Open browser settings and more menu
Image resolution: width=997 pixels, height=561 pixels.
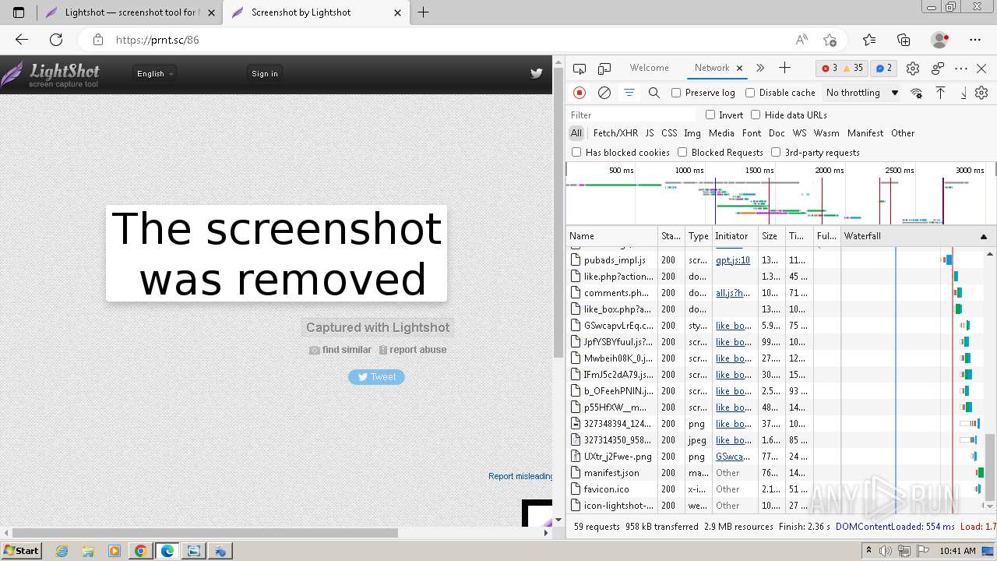975,40
